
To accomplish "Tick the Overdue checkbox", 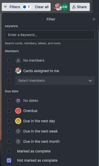I will (9, 111).
